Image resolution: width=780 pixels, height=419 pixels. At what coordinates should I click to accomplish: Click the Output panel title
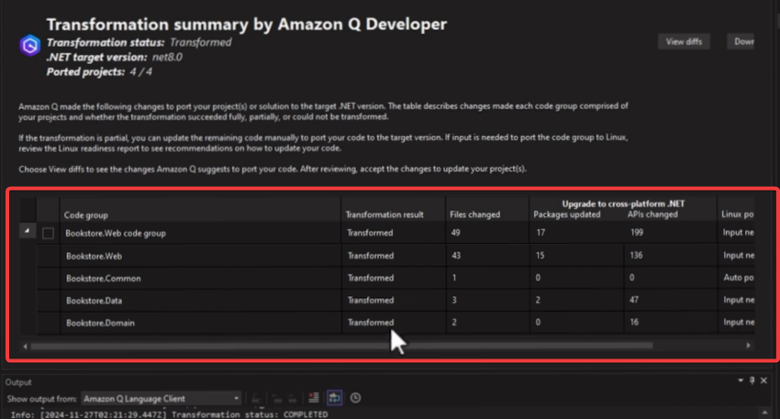18,382
